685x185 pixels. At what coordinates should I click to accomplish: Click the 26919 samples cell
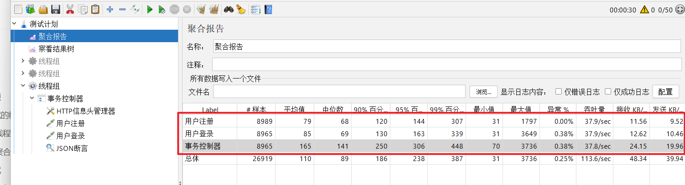257,158
